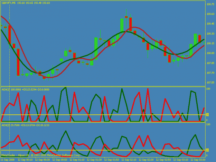Click the 12 Sep 01:30 time label

(94, 160)
